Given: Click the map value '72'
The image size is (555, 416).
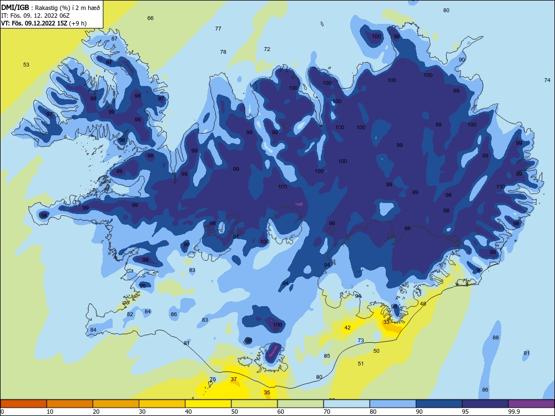Looking at the screenshot, I should (267, 49).
